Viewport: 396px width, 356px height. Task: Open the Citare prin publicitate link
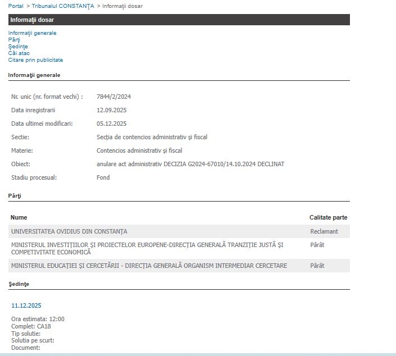click(35, 60)
